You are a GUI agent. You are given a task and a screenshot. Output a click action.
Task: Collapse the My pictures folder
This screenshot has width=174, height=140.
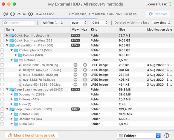coord(11,60)
